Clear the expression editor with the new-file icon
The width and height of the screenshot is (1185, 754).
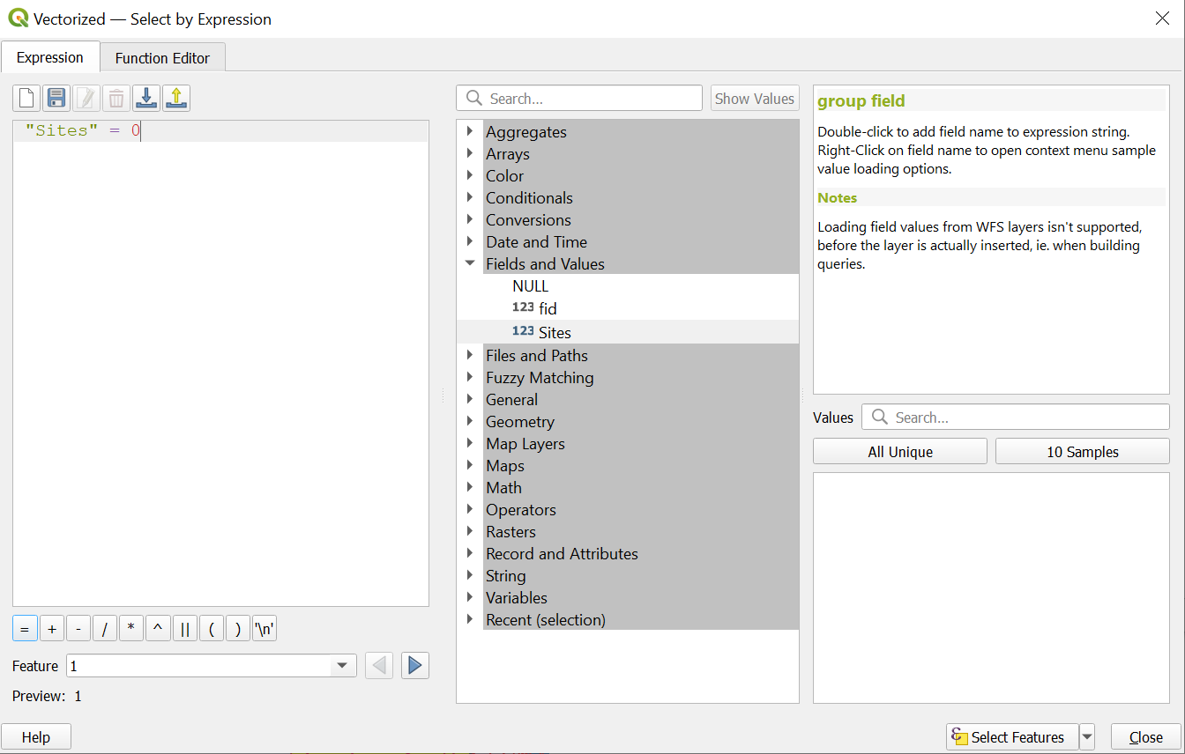tap(26, 98)
